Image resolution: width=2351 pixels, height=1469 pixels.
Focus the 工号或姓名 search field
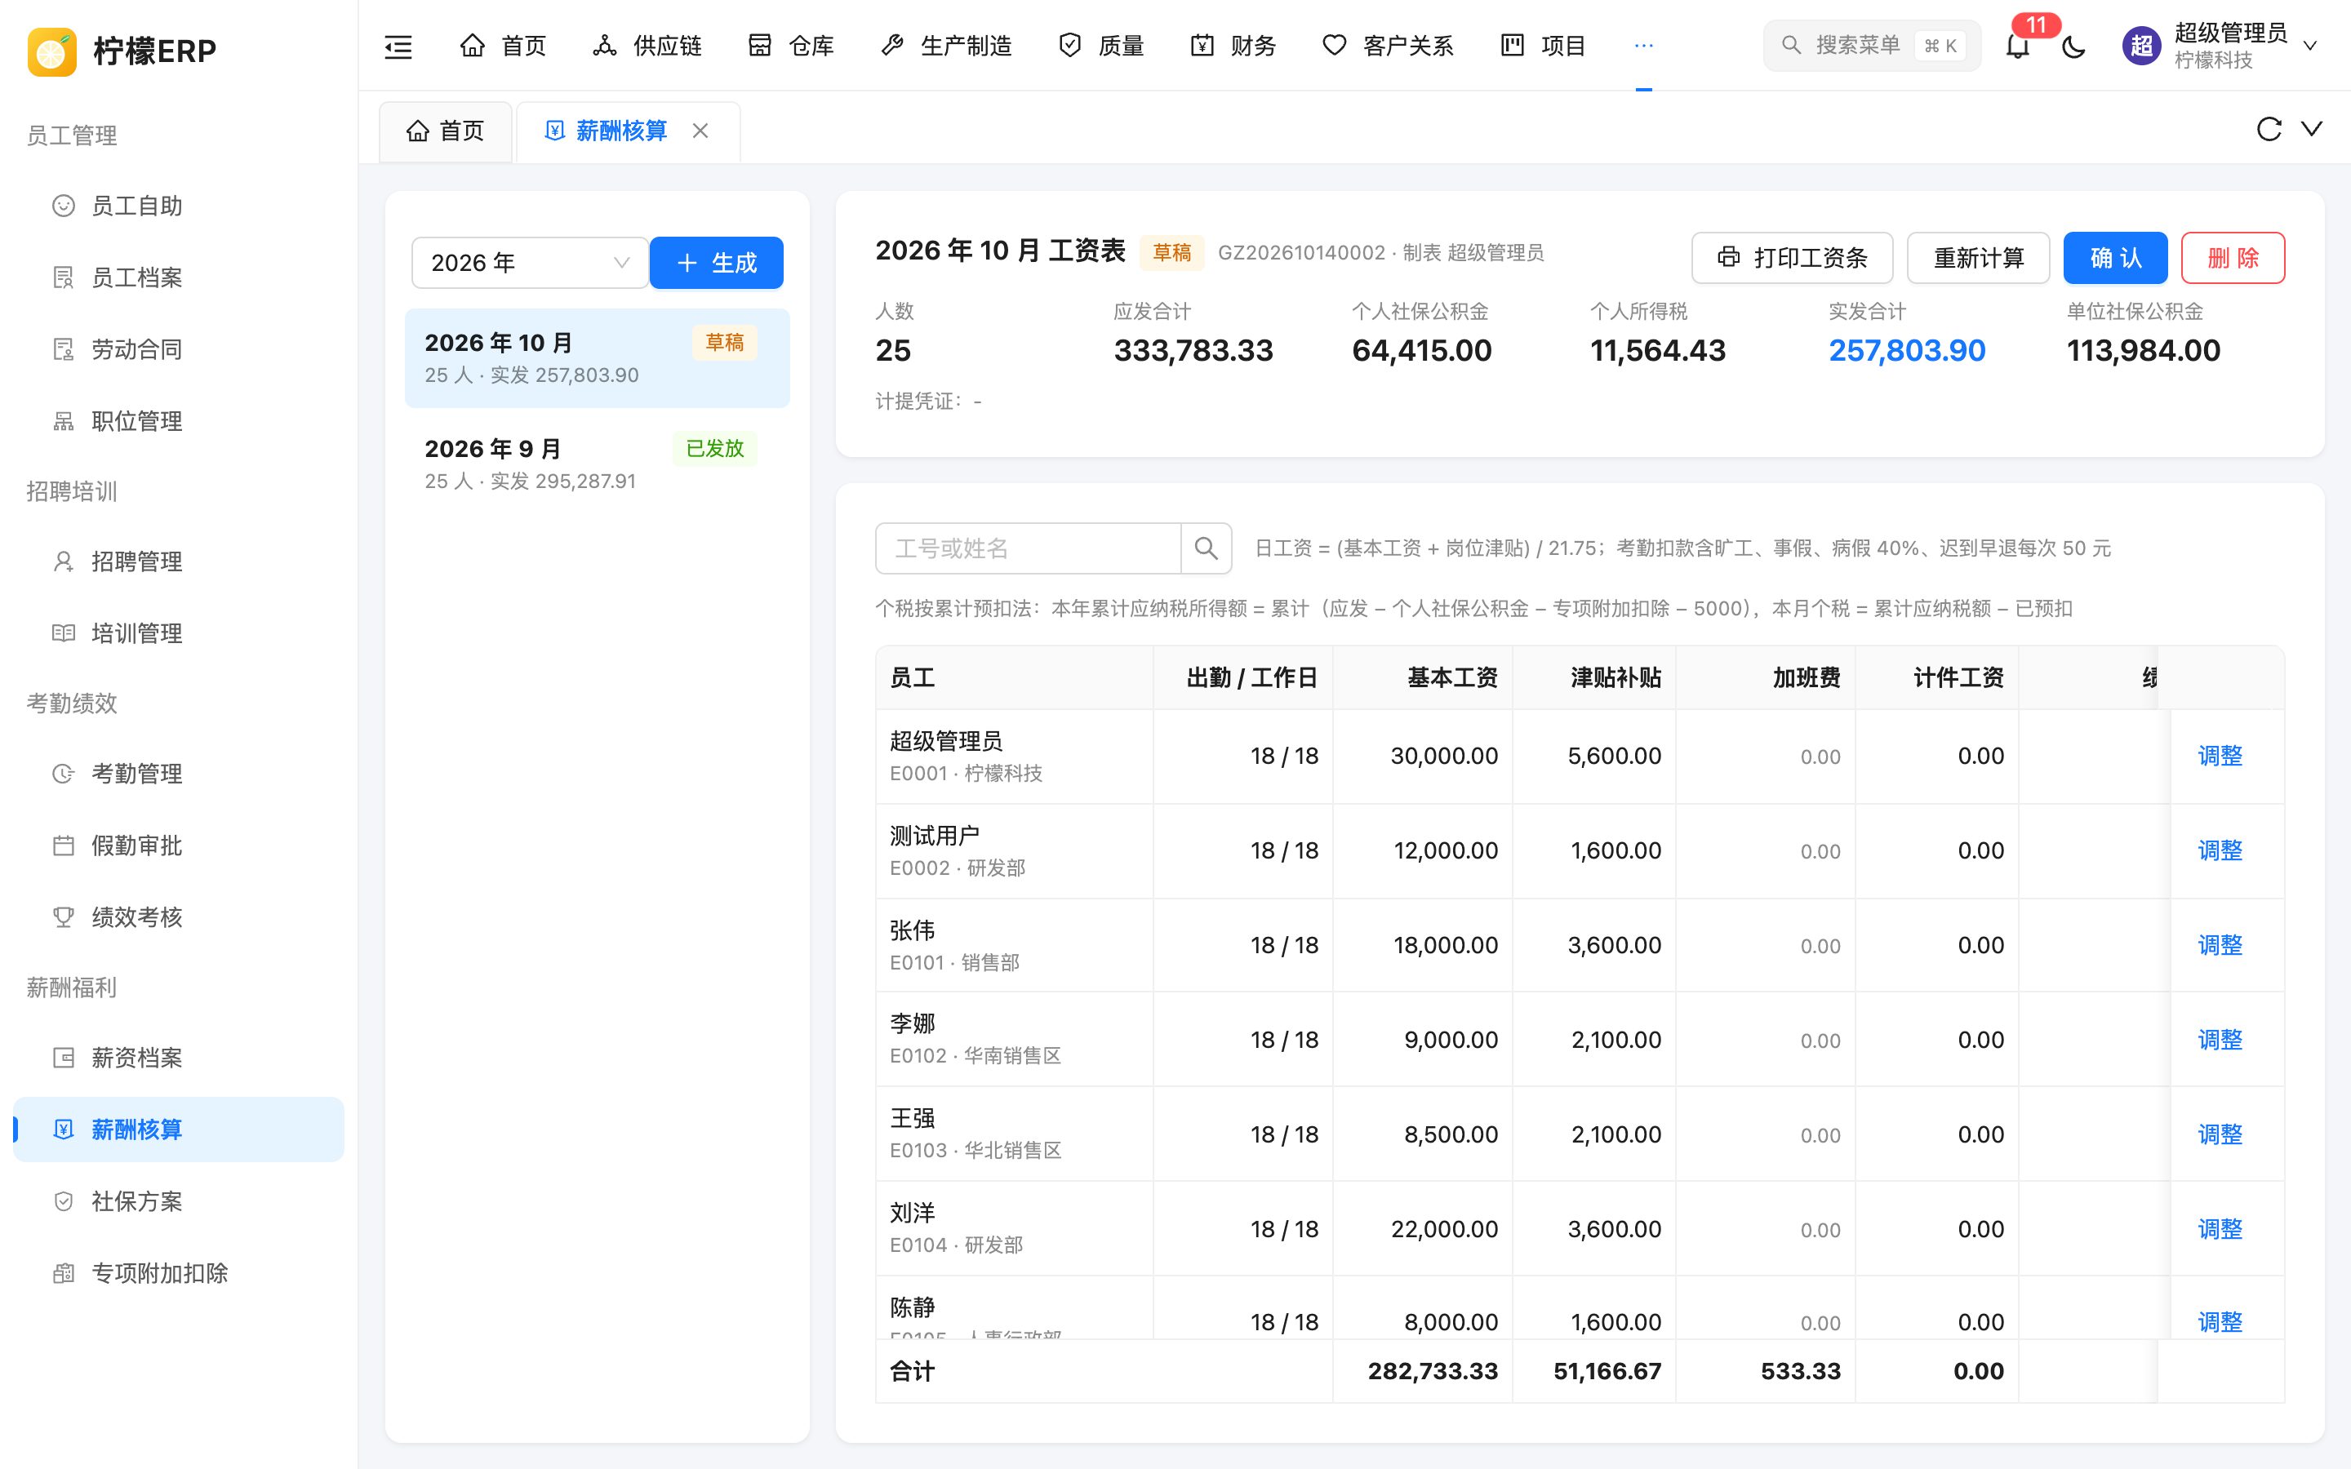click(1028, 548)
